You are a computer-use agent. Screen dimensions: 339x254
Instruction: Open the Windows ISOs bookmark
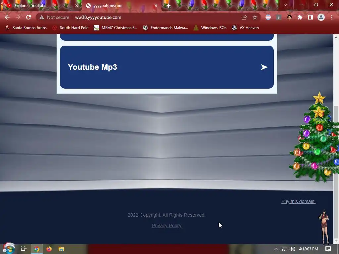[210, 28]
